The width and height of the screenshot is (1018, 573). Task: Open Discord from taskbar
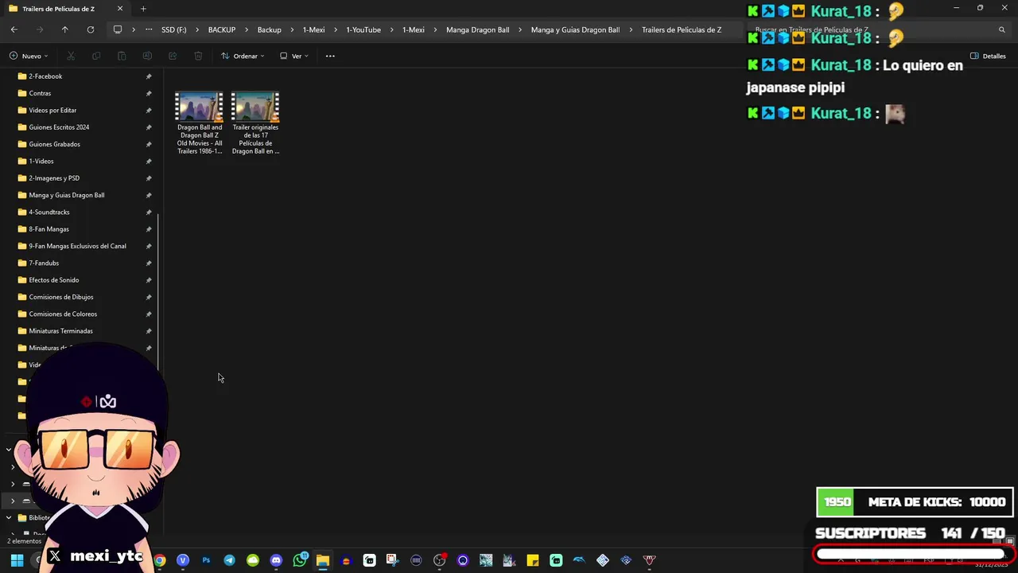tap(276, 560)
